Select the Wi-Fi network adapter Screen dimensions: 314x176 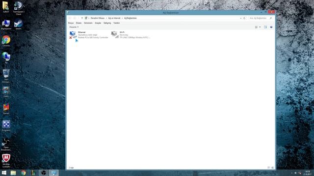tap(131, 35)
